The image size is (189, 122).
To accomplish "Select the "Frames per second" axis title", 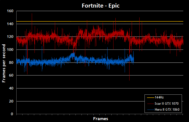I will tap(4, 63).
